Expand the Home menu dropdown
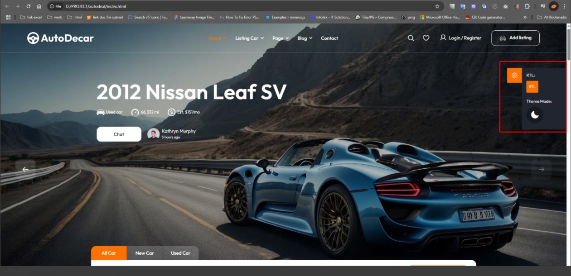The height and width of the screenshot is (276, 571). click(218, 38)
